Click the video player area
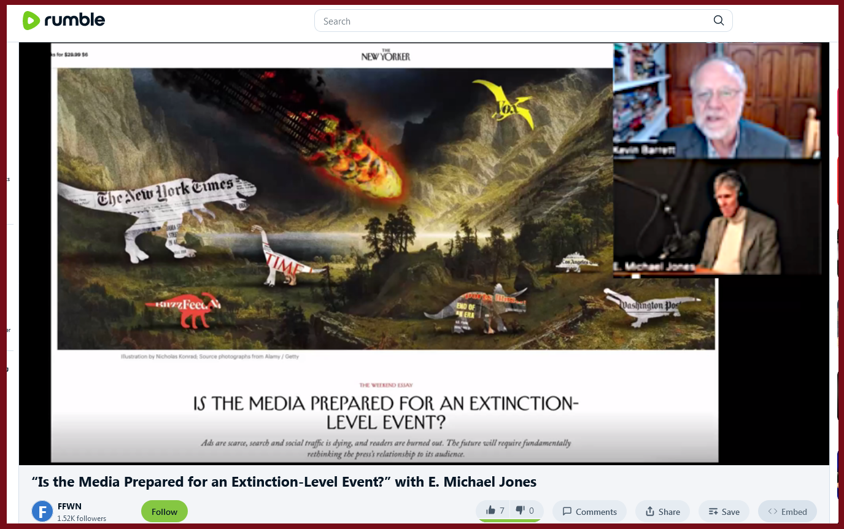This screenshot has height=529, width=844. tap(424, 253)
